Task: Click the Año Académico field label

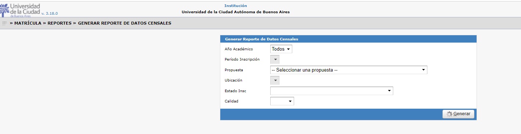Action: click(239, 49)
